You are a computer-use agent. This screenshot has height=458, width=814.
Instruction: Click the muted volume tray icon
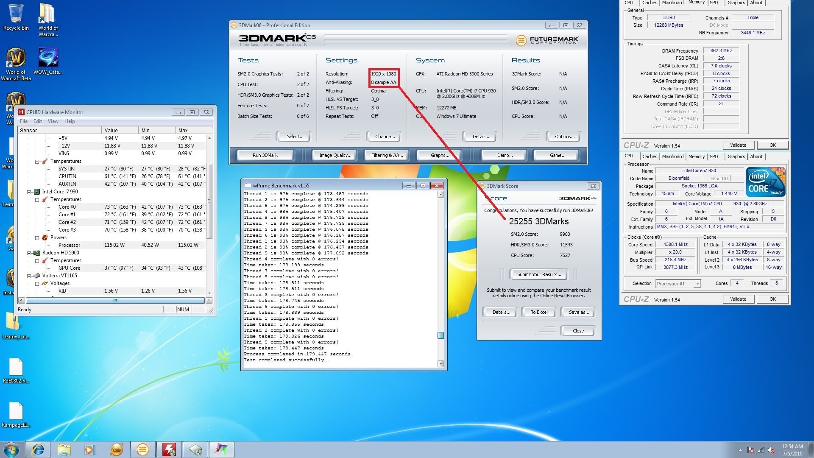pyautogui.click(x=772, y=450)
